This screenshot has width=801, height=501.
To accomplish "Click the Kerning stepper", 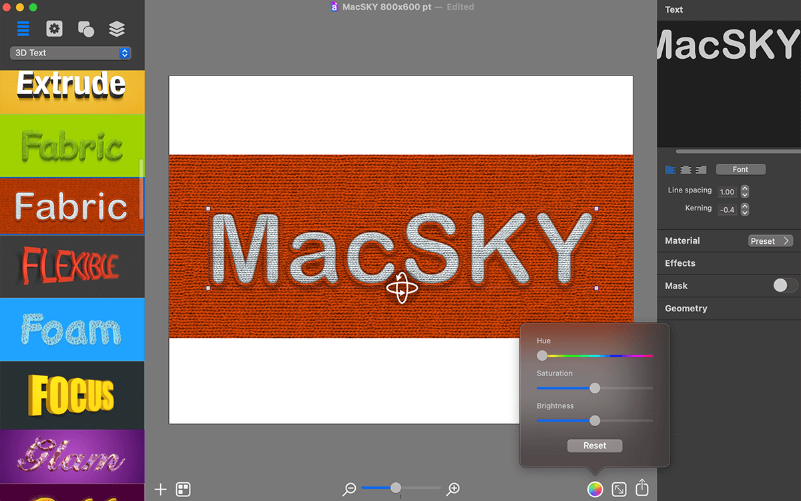I will point(745,210).
